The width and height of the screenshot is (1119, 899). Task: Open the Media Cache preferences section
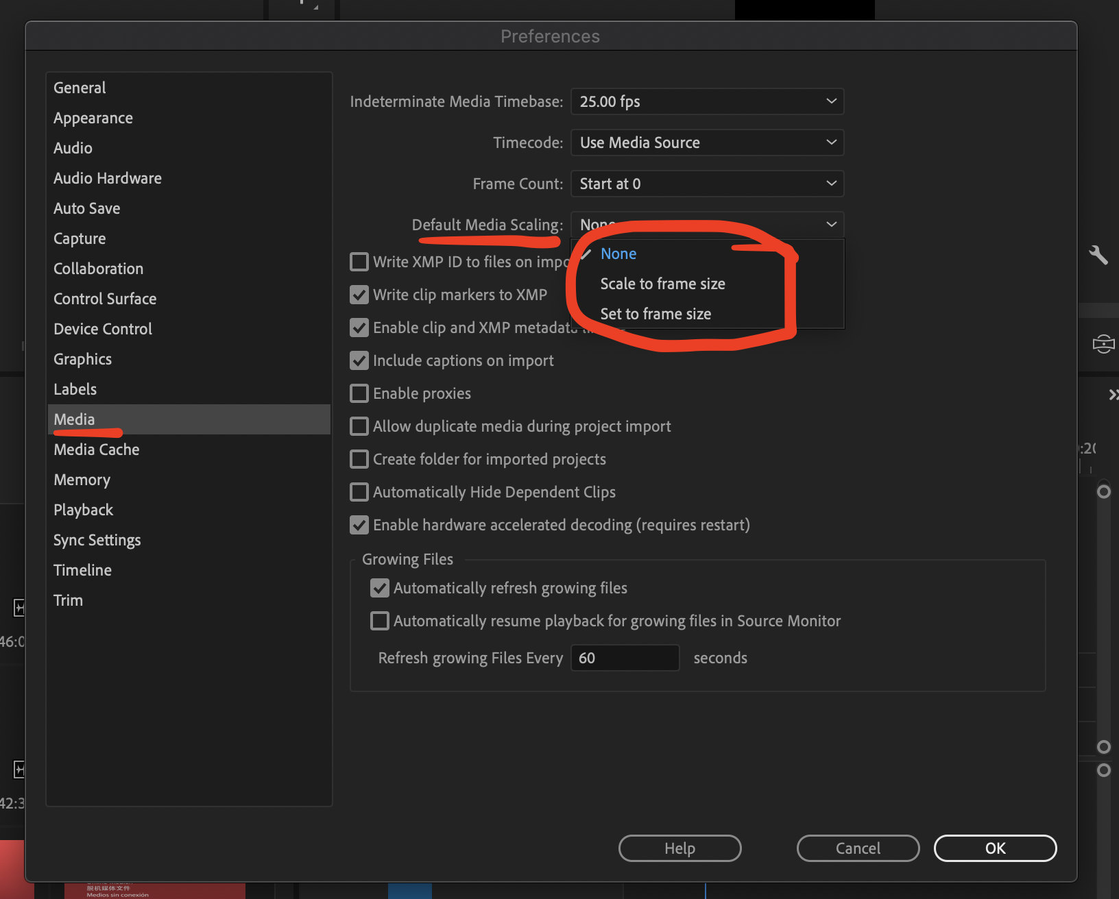click(96, 449)
